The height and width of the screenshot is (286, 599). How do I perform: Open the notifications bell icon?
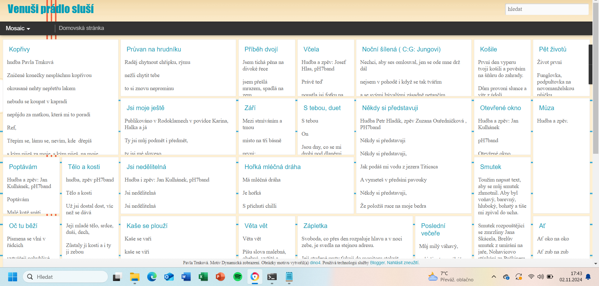click(x=588, y=277)
